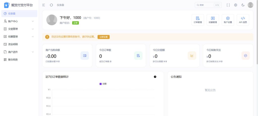Click the orange warning exclamation icon
Viewport: 258px width, 116px height.
point(47,37)
